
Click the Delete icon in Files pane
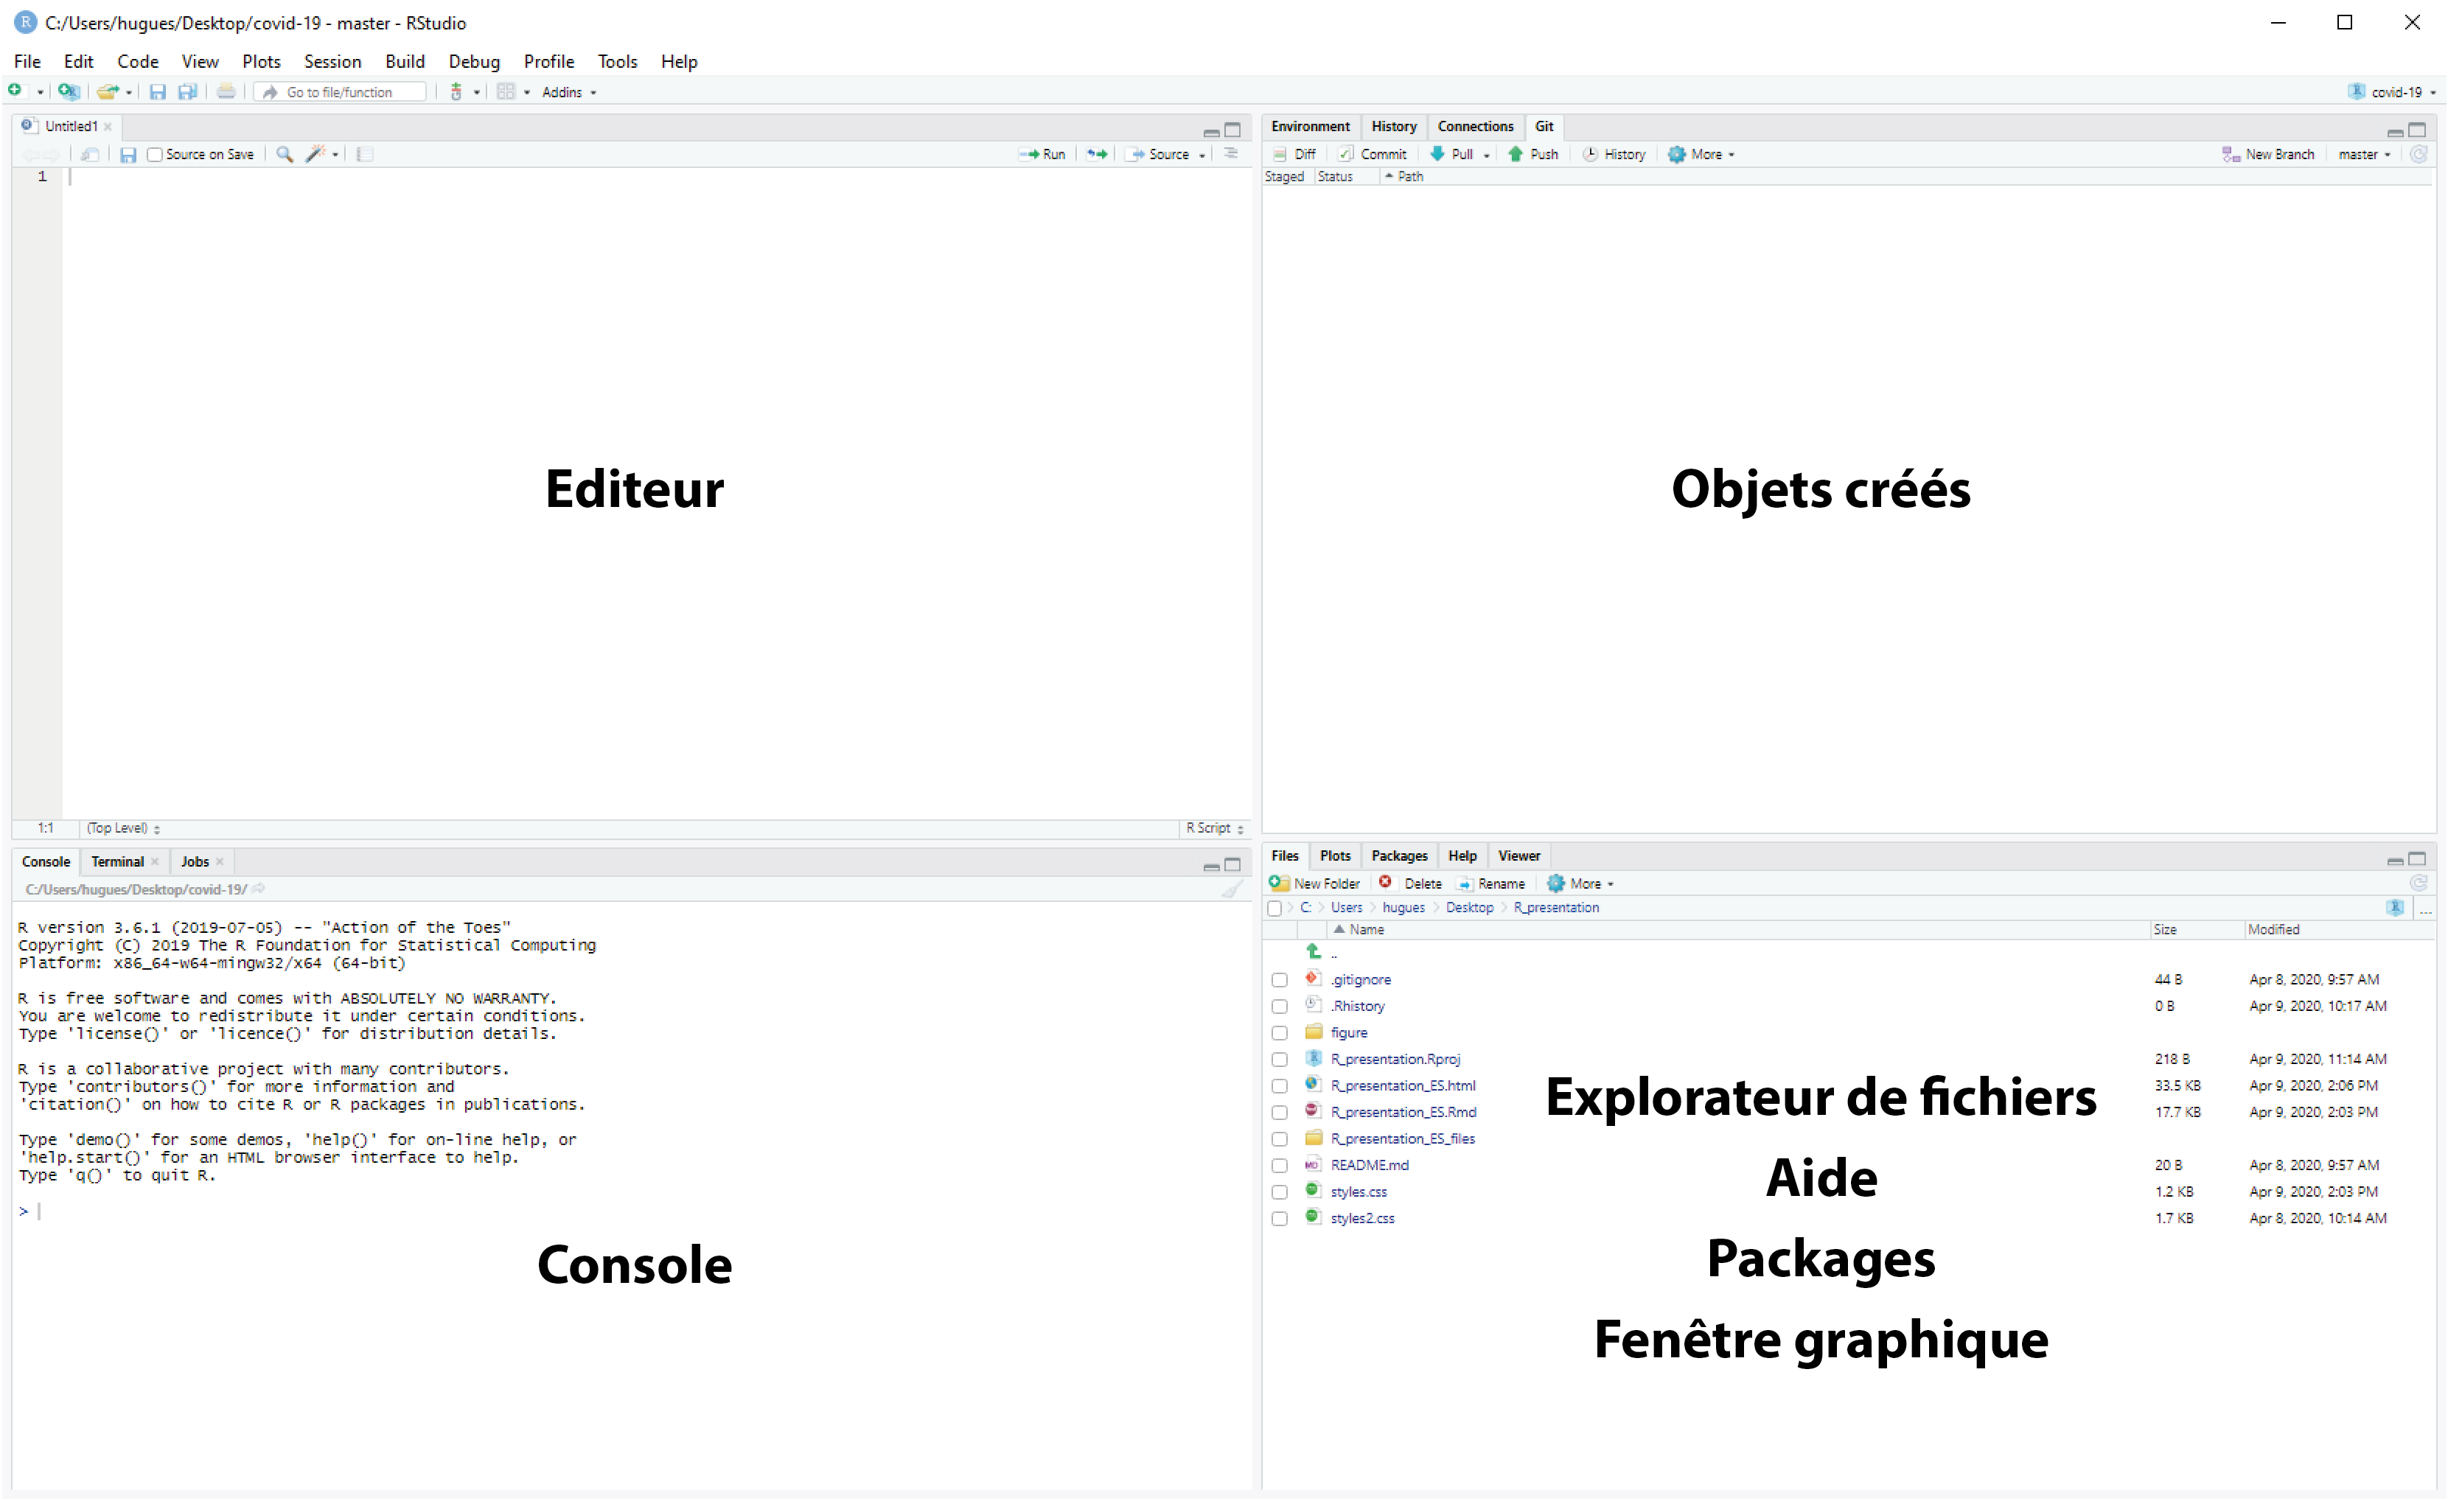[1386, 883]
